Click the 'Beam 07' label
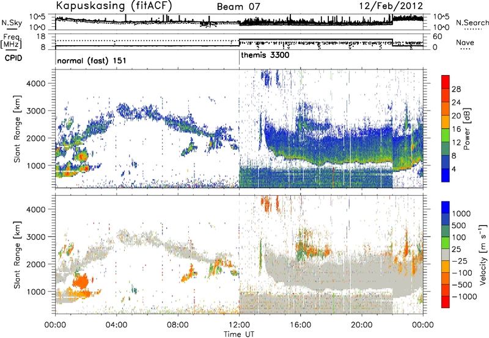The height and width of the screenshot is (338, 489). 238,7
